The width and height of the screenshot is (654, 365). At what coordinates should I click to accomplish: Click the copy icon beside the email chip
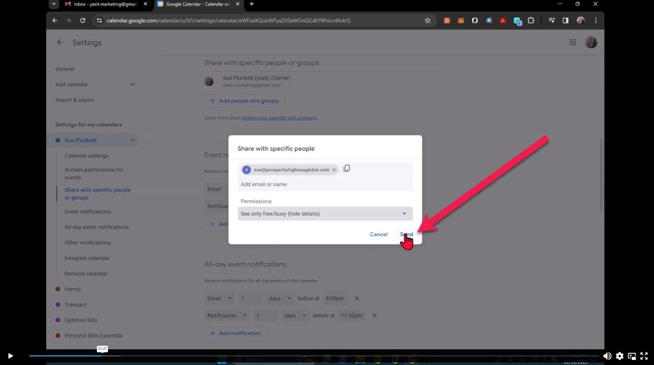[347, 169]
